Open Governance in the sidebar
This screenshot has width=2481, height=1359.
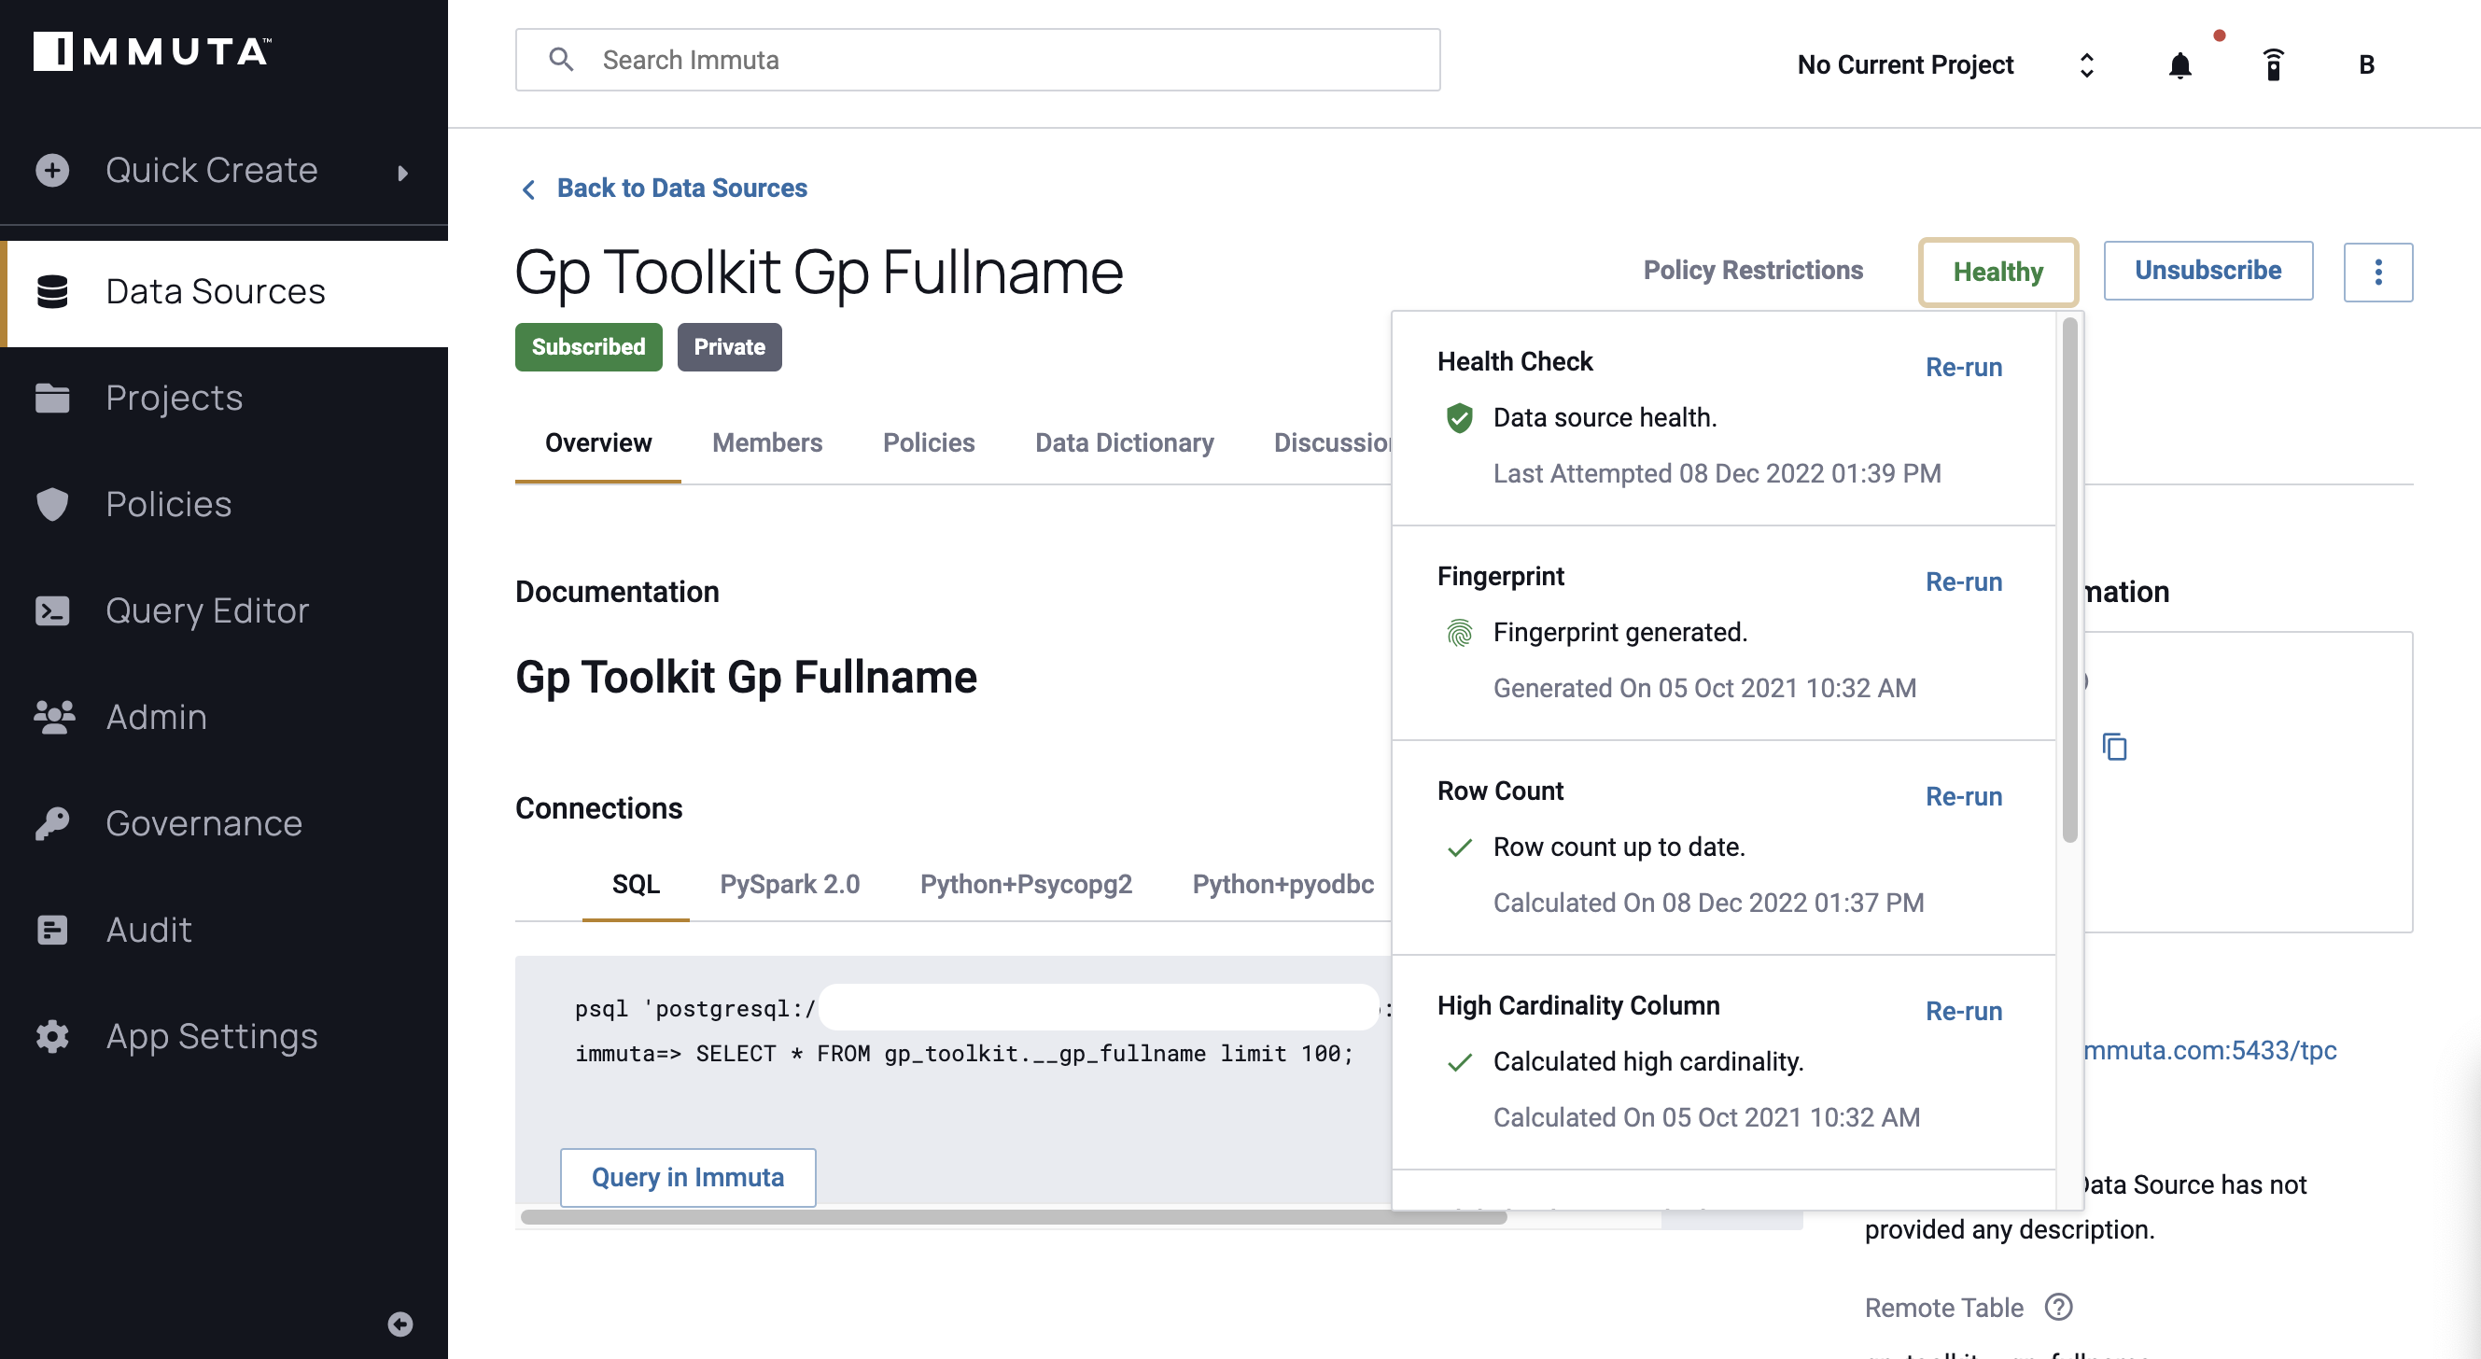coord(223,823)
